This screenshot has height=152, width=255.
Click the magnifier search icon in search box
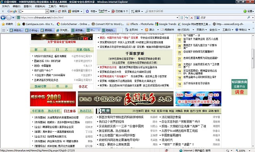pos(249,18)
